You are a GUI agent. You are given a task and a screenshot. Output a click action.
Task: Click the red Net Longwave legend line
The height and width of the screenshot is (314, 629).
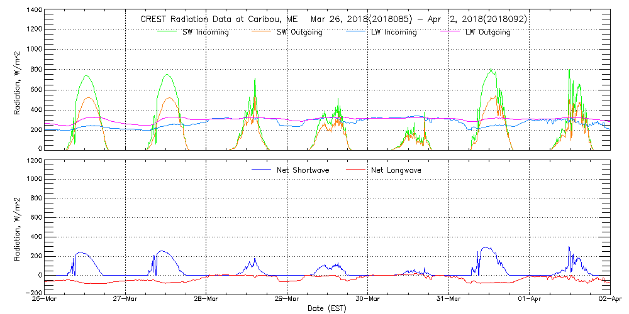click(x=355, y=170)
